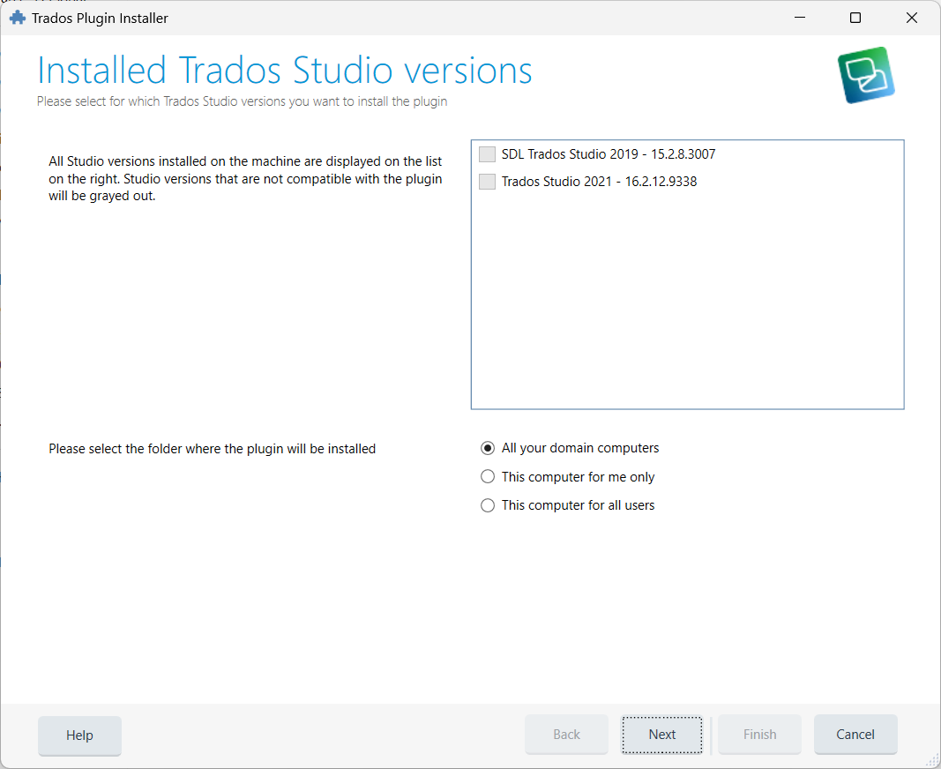Click the grayed-out Back button
This screenshot has height=769, width=941.
(566, 735)
